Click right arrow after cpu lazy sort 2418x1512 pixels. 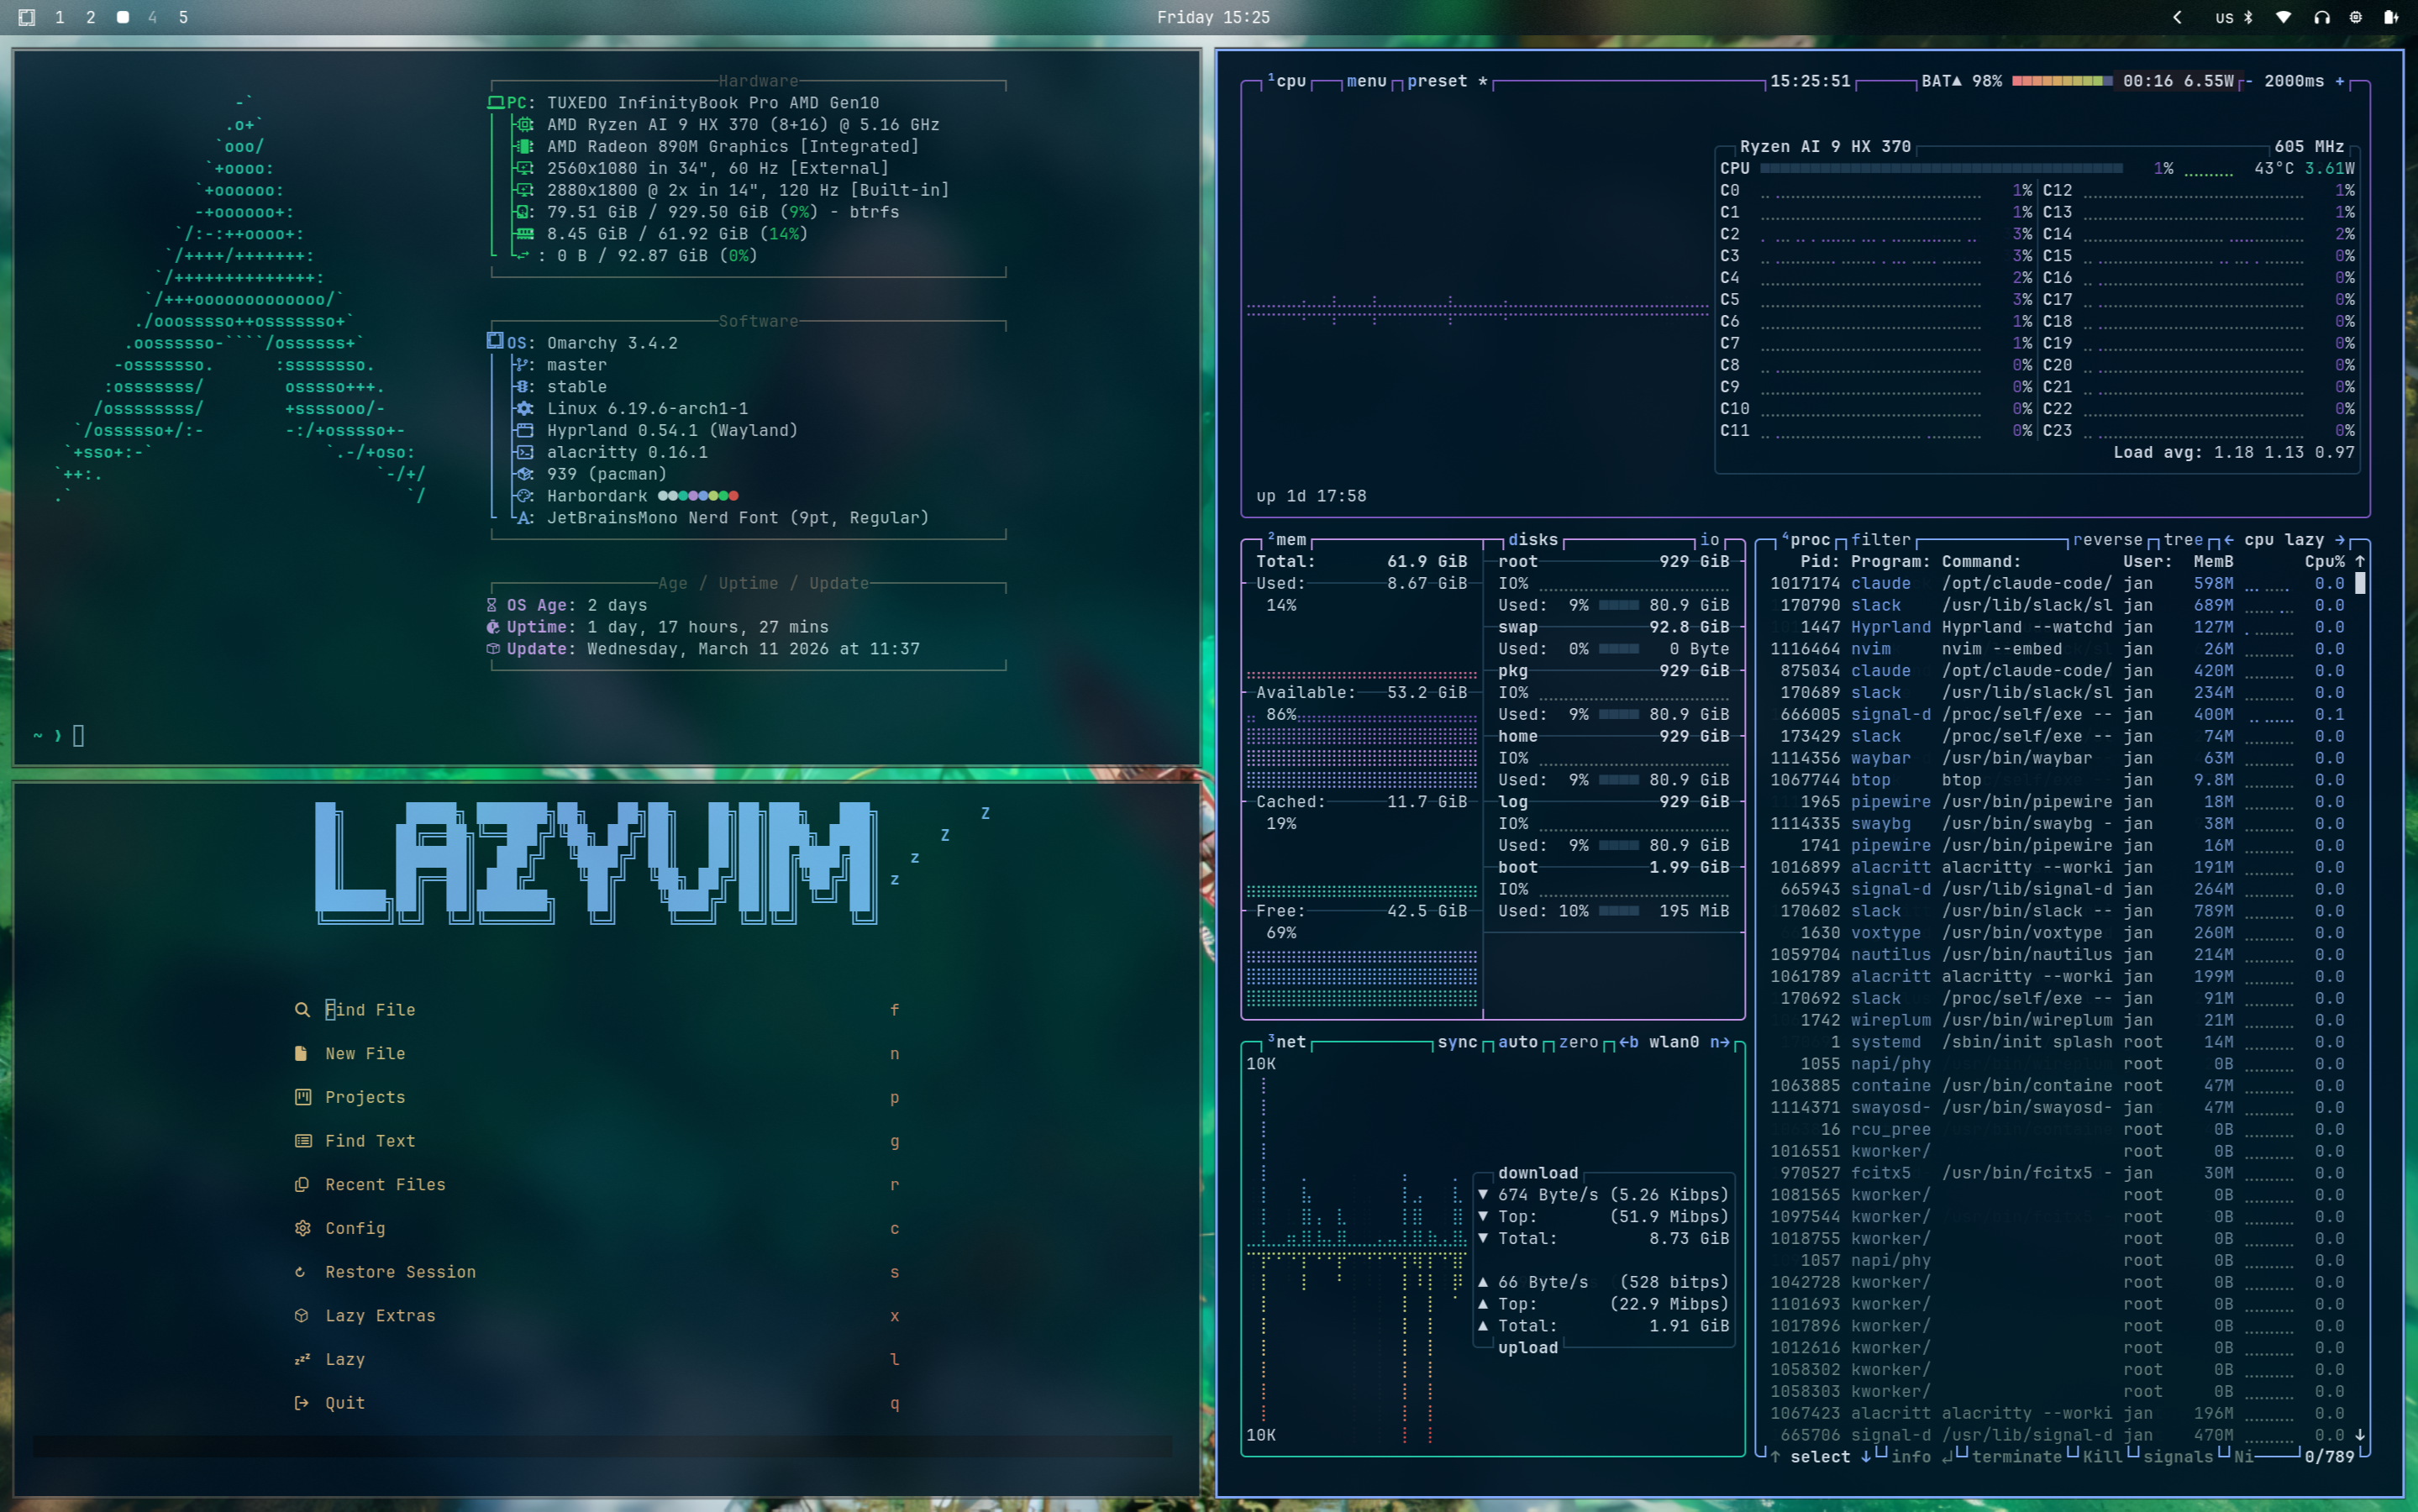tap(2340, 540)
